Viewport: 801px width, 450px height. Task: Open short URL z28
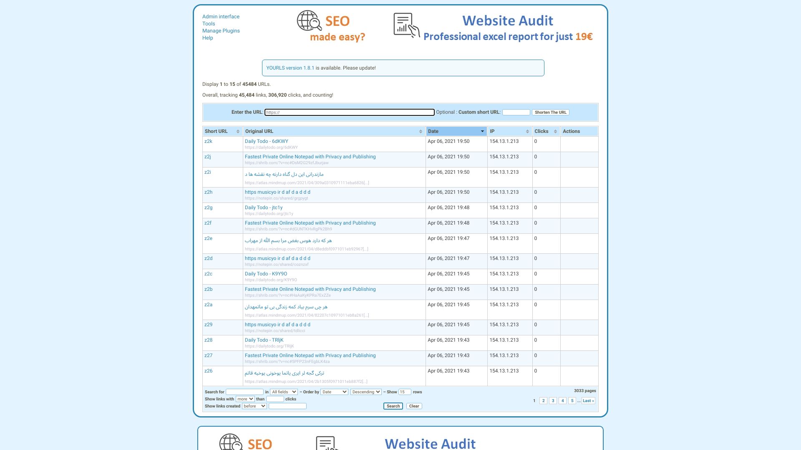pyautogui.click(x=208, y=340)
